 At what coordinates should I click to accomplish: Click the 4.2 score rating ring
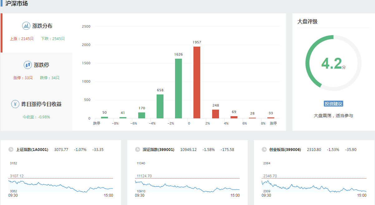333,63
